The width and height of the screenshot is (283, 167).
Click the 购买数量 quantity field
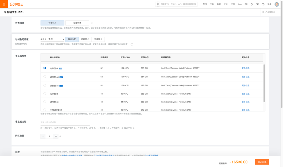tap(49, 136)
